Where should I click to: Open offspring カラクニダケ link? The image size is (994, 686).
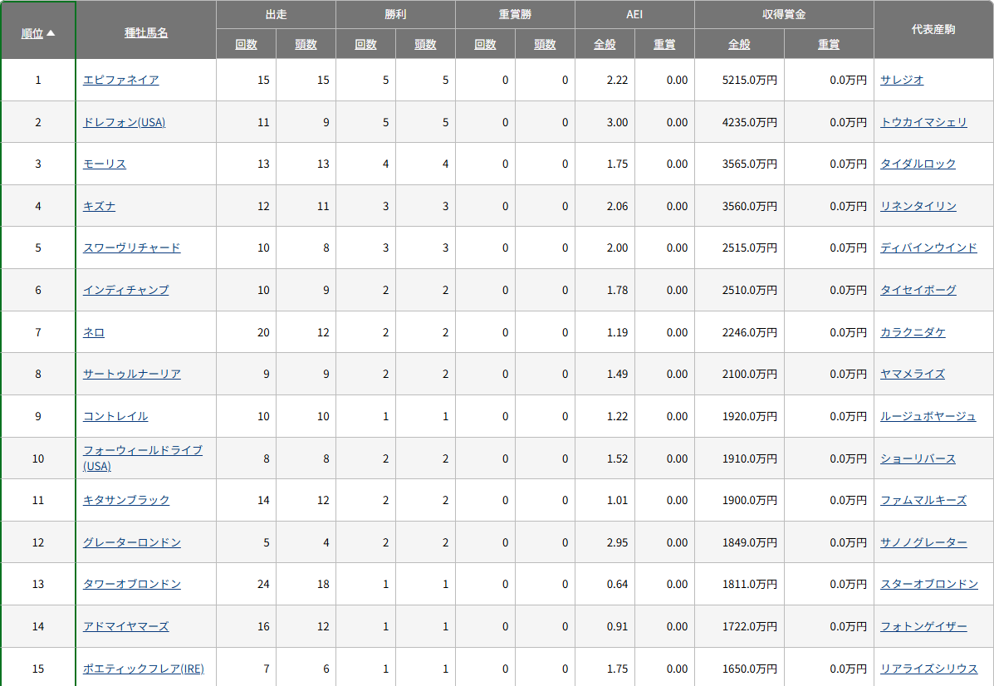(x=913, y=332)
